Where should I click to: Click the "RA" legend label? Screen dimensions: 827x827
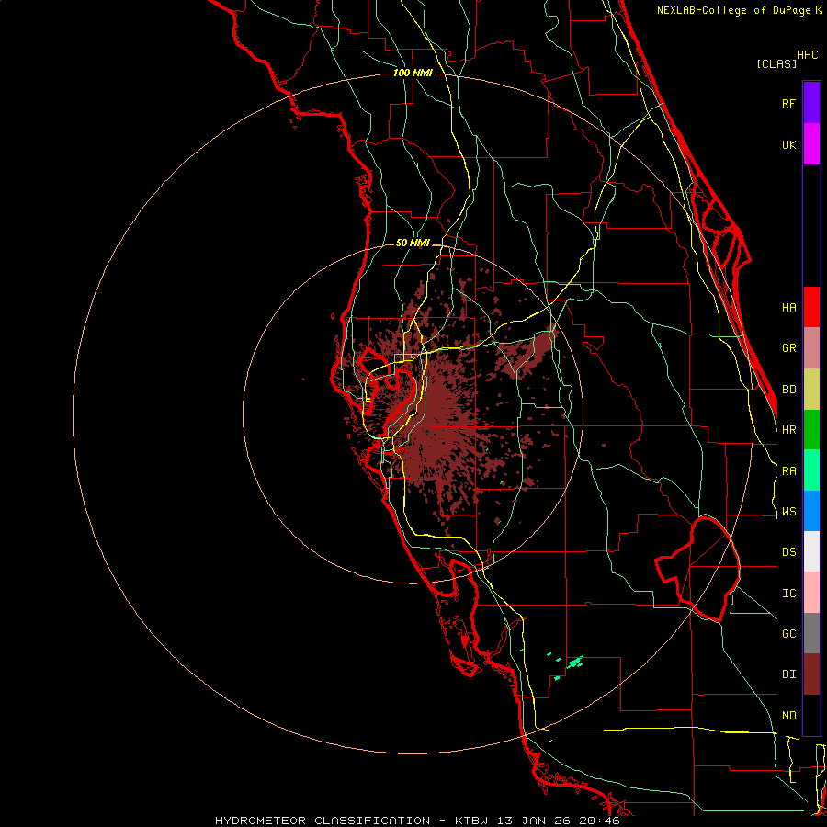coord(788,471)
